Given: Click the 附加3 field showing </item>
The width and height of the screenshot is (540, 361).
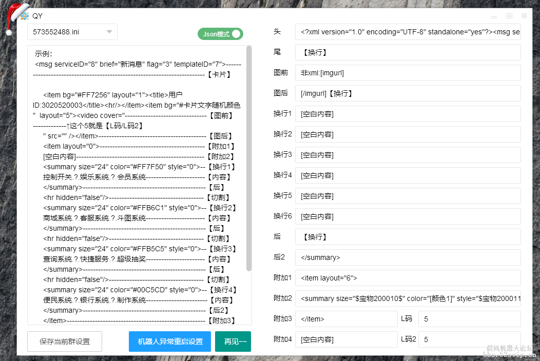Looking at the screenshot, I should pos(346,318).
